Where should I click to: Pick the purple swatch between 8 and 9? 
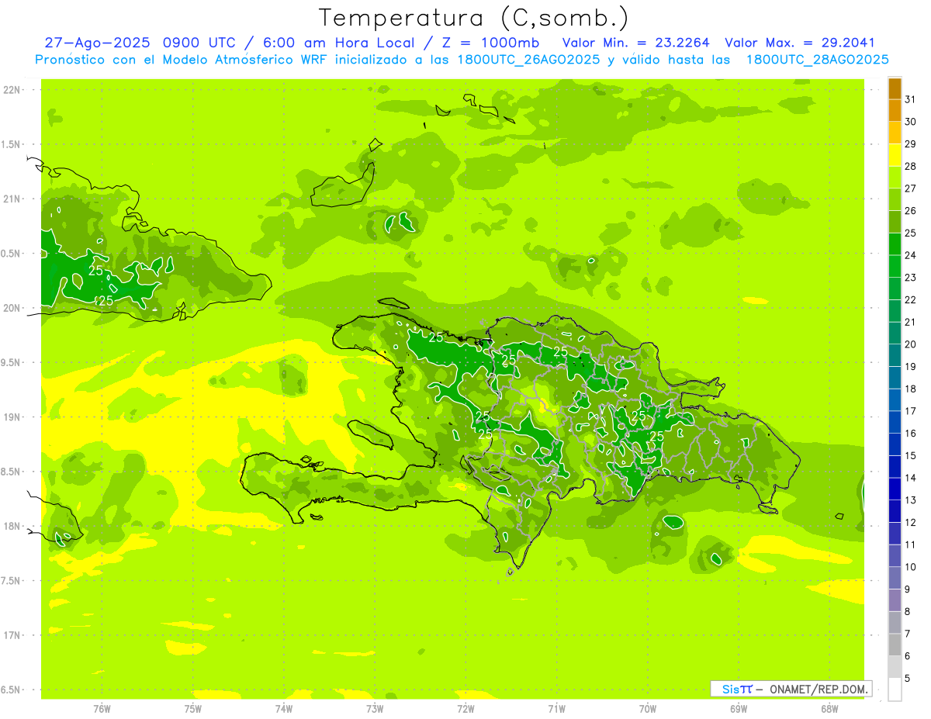pyautogui.click(x=895, y=600)
